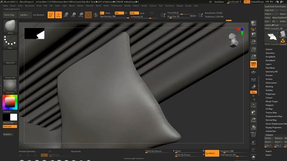Click the Scroll canvas icon

click(253, 34)
